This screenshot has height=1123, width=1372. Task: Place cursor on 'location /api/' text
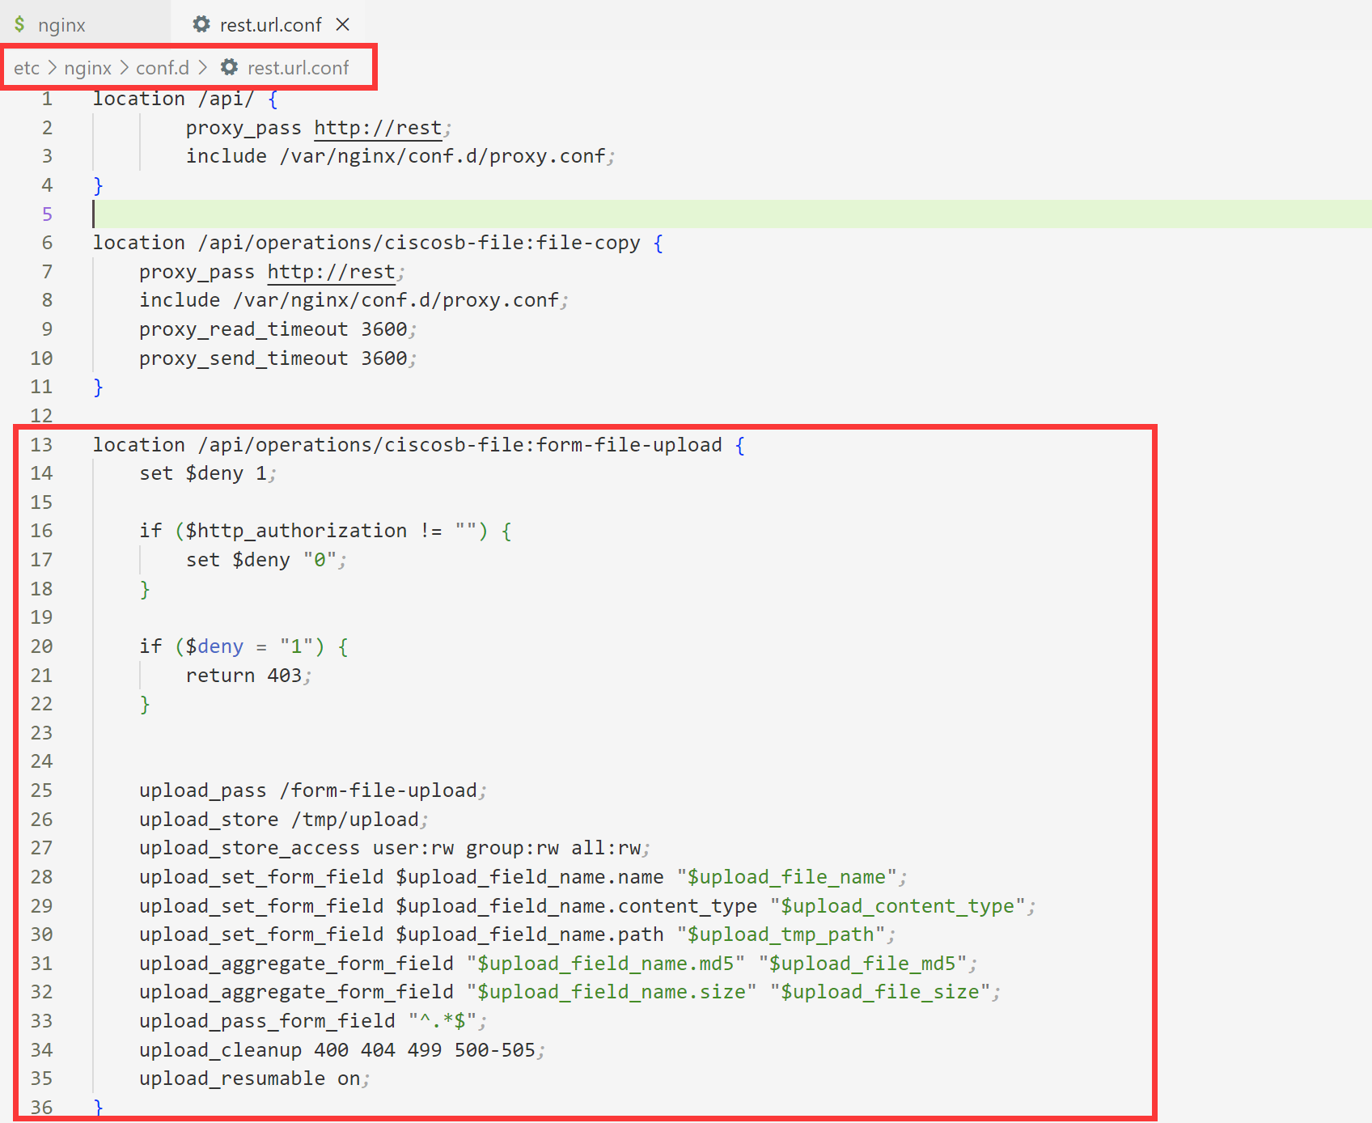[173, 99]
